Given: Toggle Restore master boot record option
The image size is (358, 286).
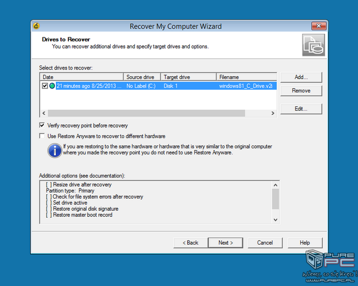Looking at the screenshot, I should pos(79,215).
